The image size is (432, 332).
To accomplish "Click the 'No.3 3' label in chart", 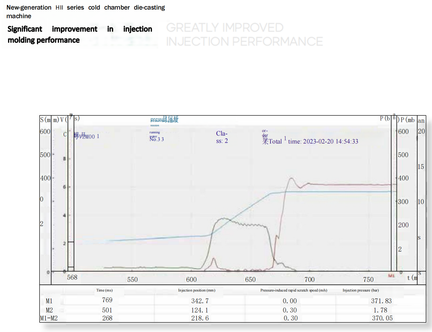I will pyautogui.click(x=157, y=139).
